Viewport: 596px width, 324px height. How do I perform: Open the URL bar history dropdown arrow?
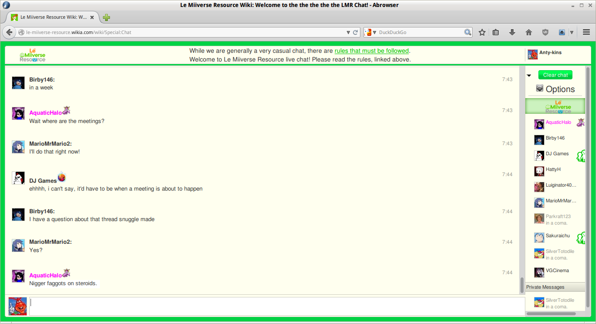point(348,32)
